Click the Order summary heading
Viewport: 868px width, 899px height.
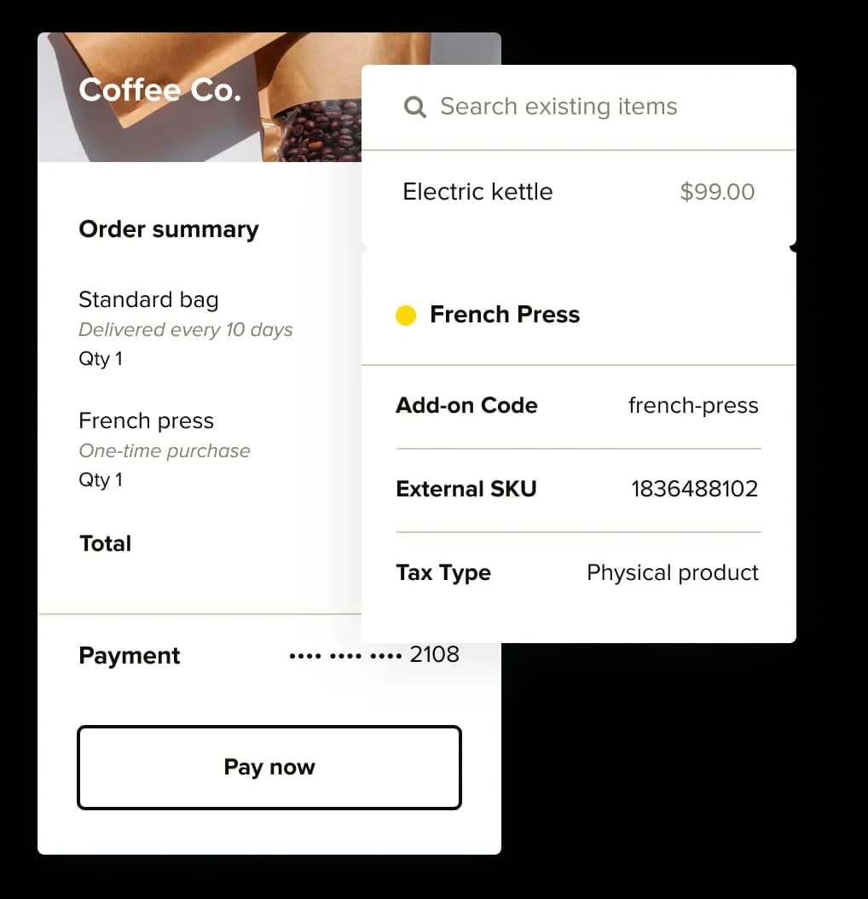169,229
